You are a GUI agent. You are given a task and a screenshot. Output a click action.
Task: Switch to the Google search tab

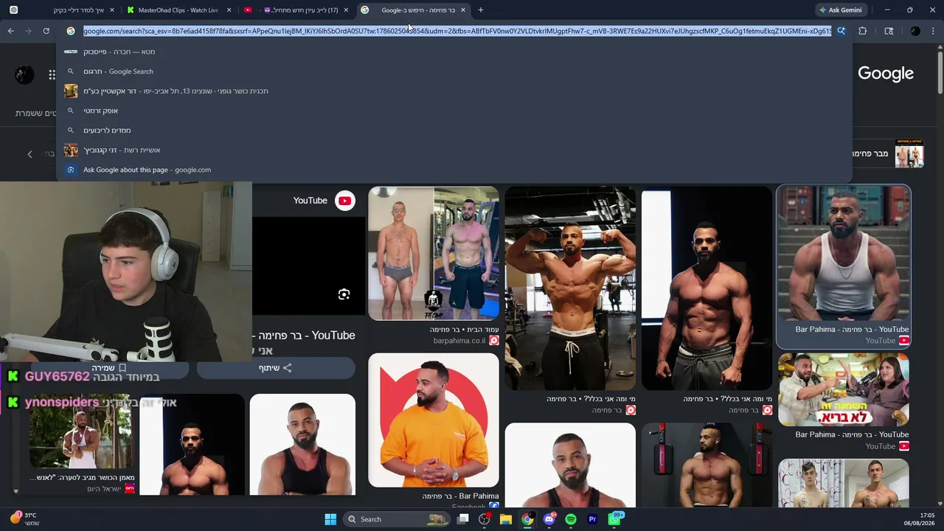tap(413, 10)
